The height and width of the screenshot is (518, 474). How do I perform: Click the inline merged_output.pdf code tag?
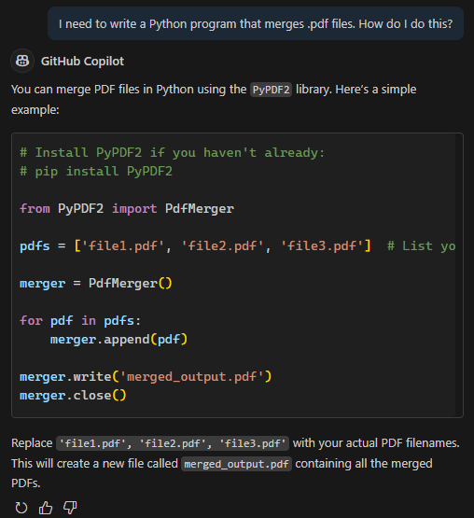coord(236,464)
